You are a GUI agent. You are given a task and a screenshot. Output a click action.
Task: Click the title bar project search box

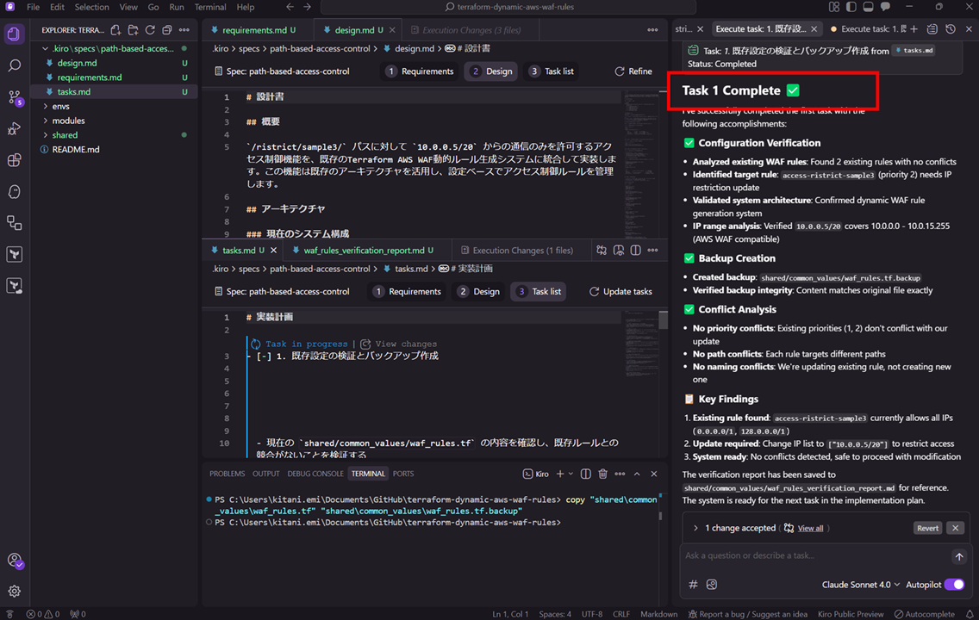(x=508, y=7)
